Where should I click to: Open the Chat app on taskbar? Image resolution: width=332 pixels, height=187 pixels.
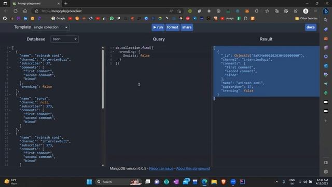pos(157,182)
